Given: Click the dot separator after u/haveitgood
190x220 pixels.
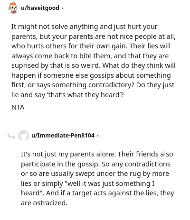Looking at the screenshot, I should 63,8.
